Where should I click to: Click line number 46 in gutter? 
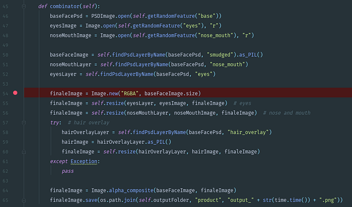(x=5, y=17)
